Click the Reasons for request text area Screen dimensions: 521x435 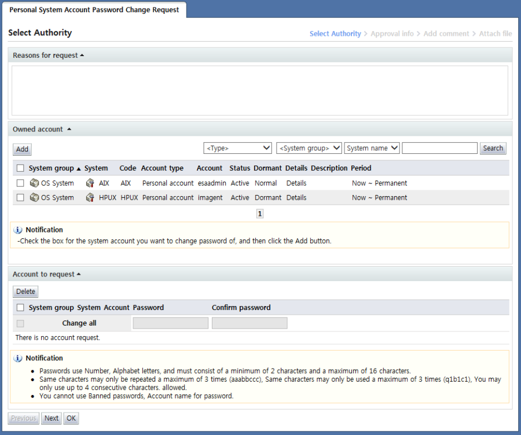click(260, 90)
